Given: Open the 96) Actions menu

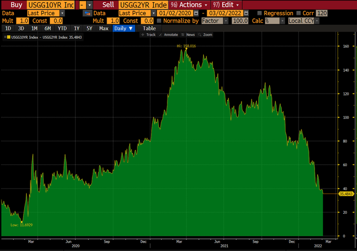Looking at the screenshot, I should [189, 5].
